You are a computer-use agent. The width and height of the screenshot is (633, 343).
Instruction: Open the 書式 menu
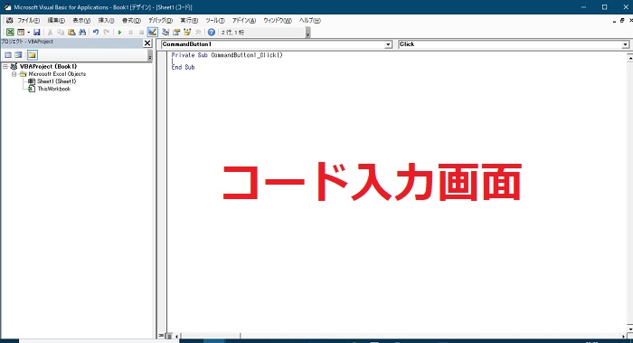pos(132,20)
